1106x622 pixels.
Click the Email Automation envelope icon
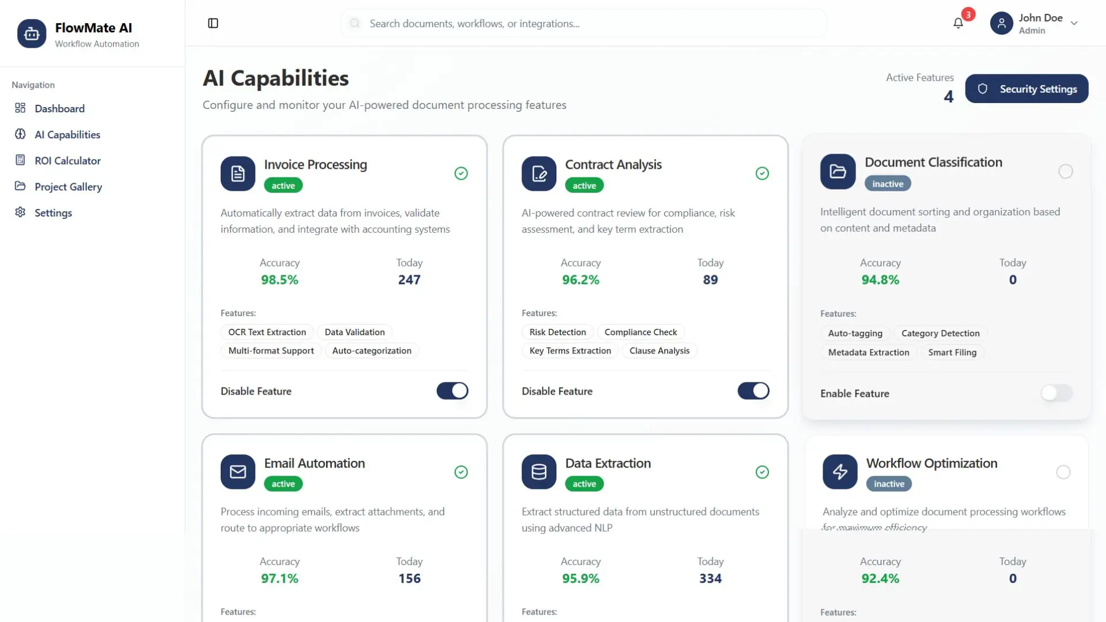pyautogui.click(x=238, y=472)
